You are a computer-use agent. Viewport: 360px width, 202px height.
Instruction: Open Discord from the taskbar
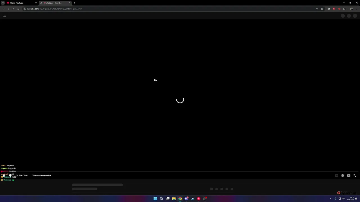click(x=186, y=199)
